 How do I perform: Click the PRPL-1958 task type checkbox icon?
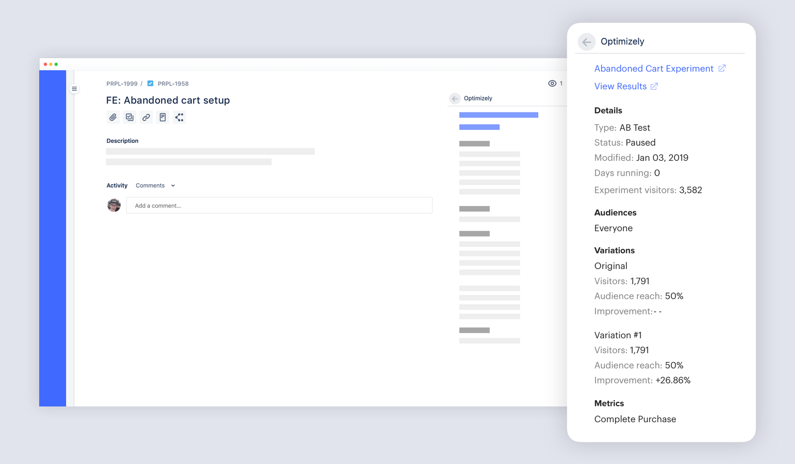(151, 84)
